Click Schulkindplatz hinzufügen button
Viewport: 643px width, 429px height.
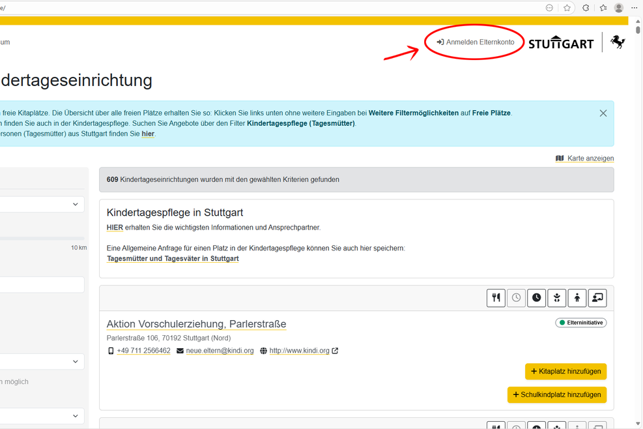(556, 395)
